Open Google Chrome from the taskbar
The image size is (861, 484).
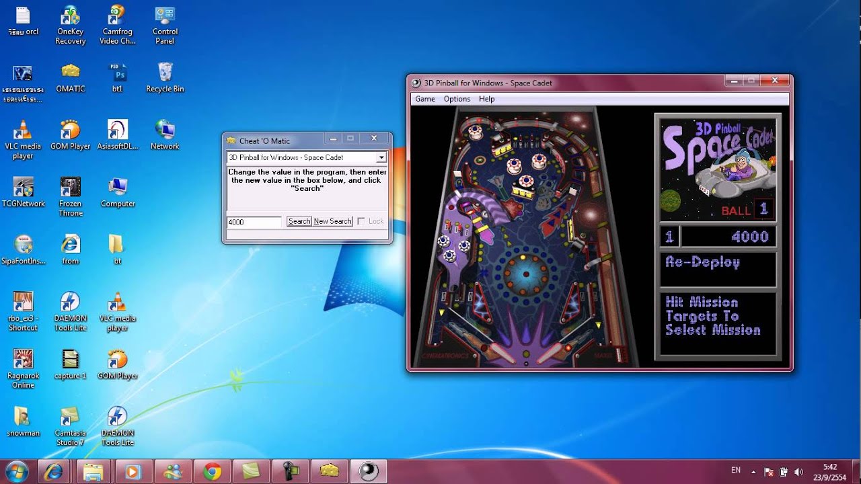pos(213,472)
